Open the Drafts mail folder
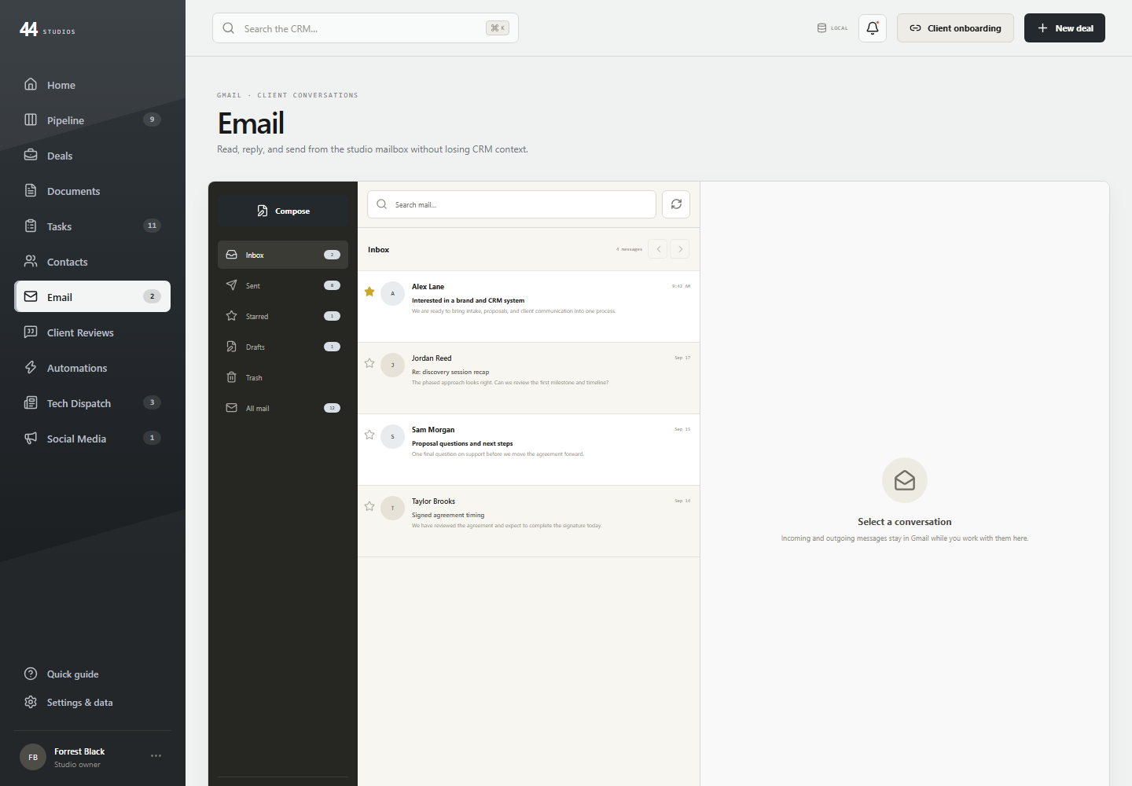 point(283,347)
